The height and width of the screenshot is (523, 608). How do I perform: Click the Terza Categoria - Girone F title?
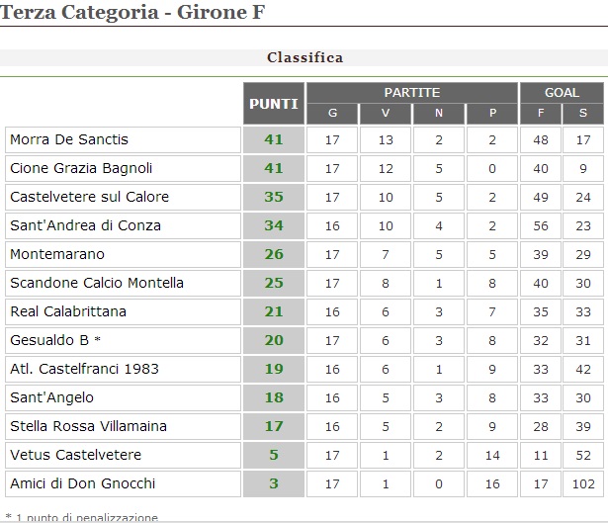coord(132,16)
